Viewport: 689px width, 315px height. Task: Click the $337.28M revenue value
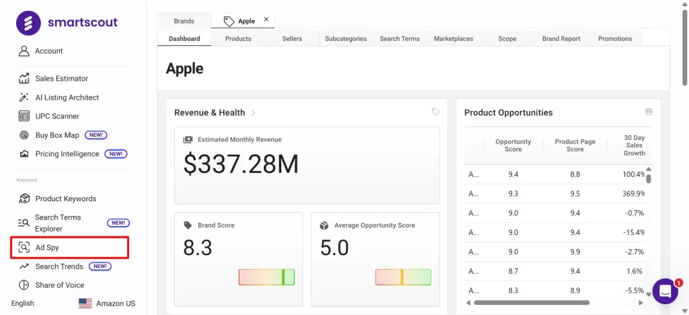tap(241, 165)
